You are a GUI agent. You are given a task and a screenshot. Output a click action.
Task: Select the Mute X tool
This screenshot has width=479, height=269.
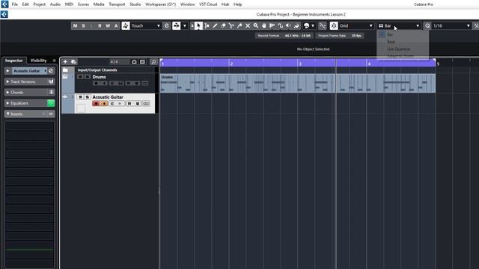point(248,26)
